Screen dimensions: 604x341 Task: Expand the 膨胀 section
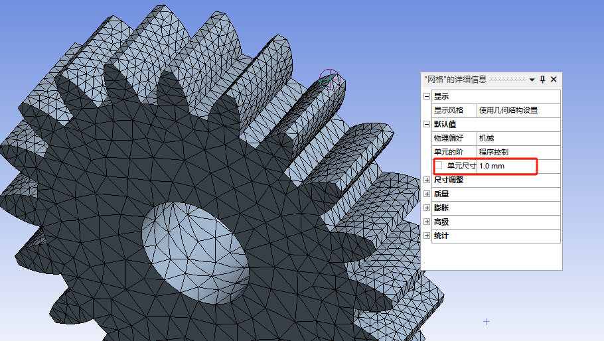coord(427,208)
